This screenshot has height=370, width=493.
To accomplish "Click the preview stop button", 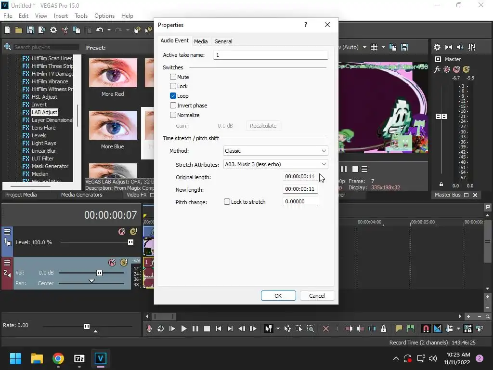I will pyautogui.click(x=355, y=169).
